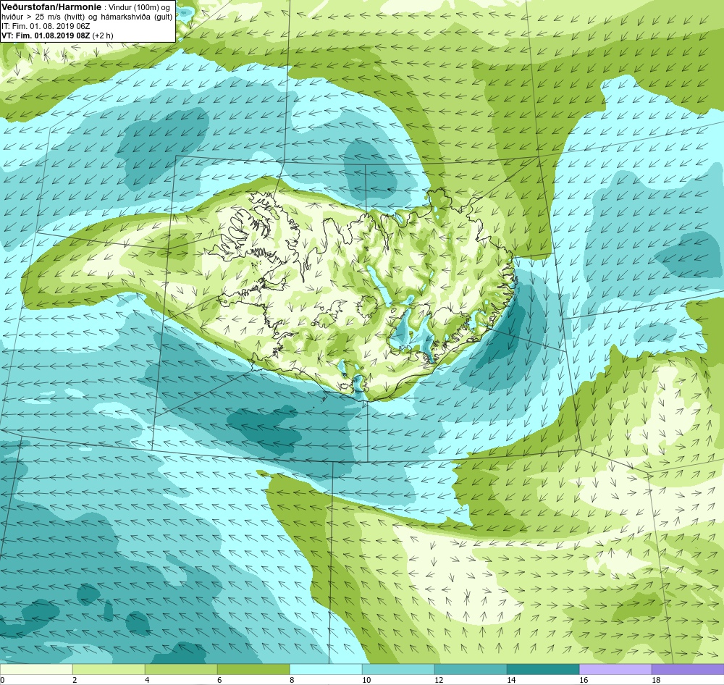Click the 'IT: Fim. 01. 08. 2019 06Z' initial time line
This screenshot has width=724, height=685.
45,26
